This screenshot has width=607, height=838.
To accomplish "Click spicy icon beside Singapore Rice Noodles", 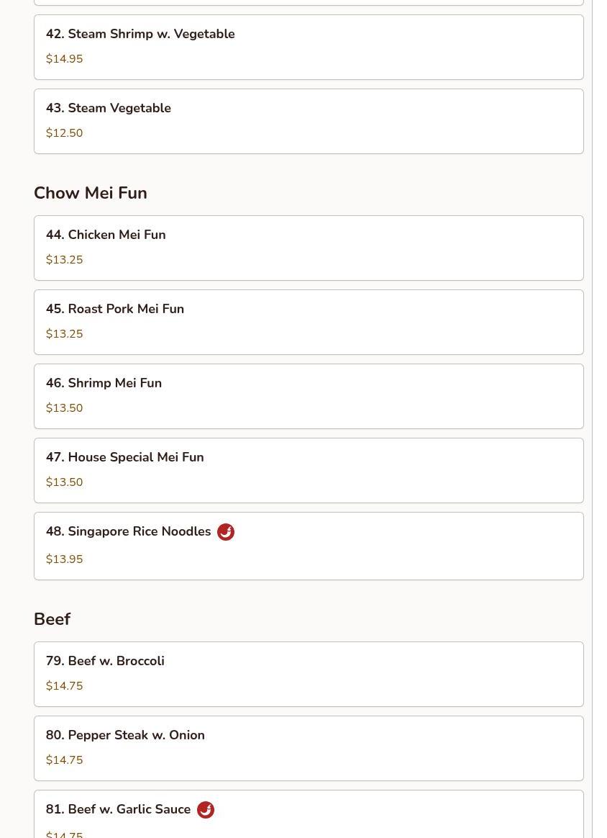I will (x=225, y=532).
